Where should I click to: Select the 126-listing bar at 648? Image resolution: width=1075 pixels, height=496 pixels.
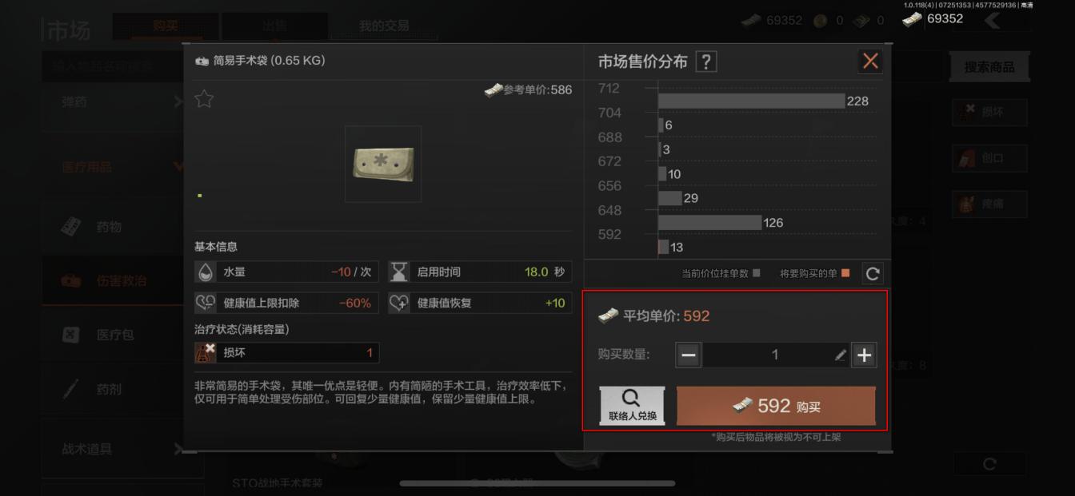pos(709,222)
